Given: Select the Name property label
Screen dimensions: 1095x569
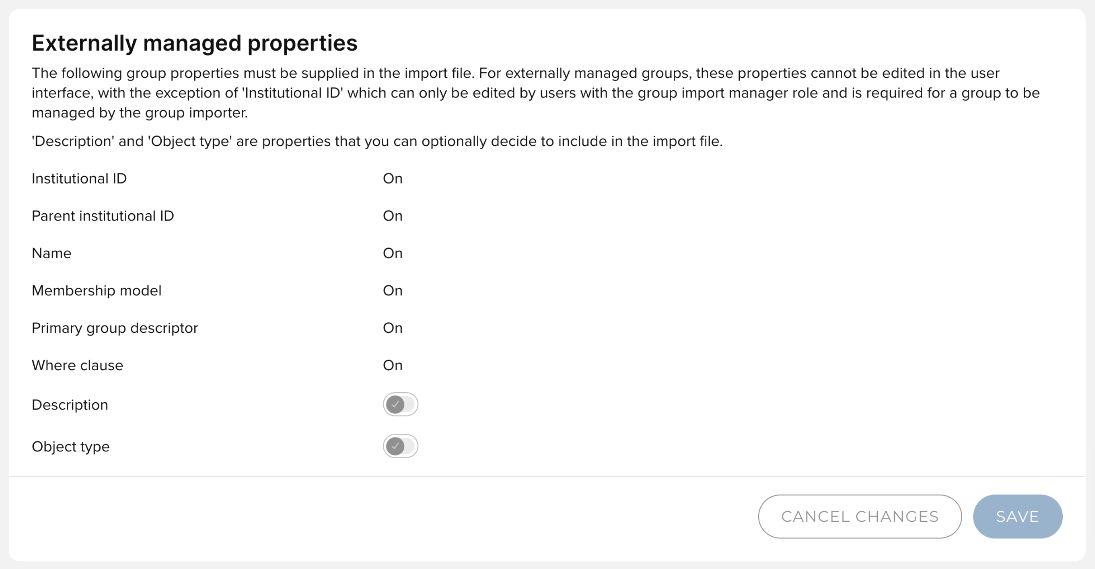Looking at the screenshot, I should 51,253.
